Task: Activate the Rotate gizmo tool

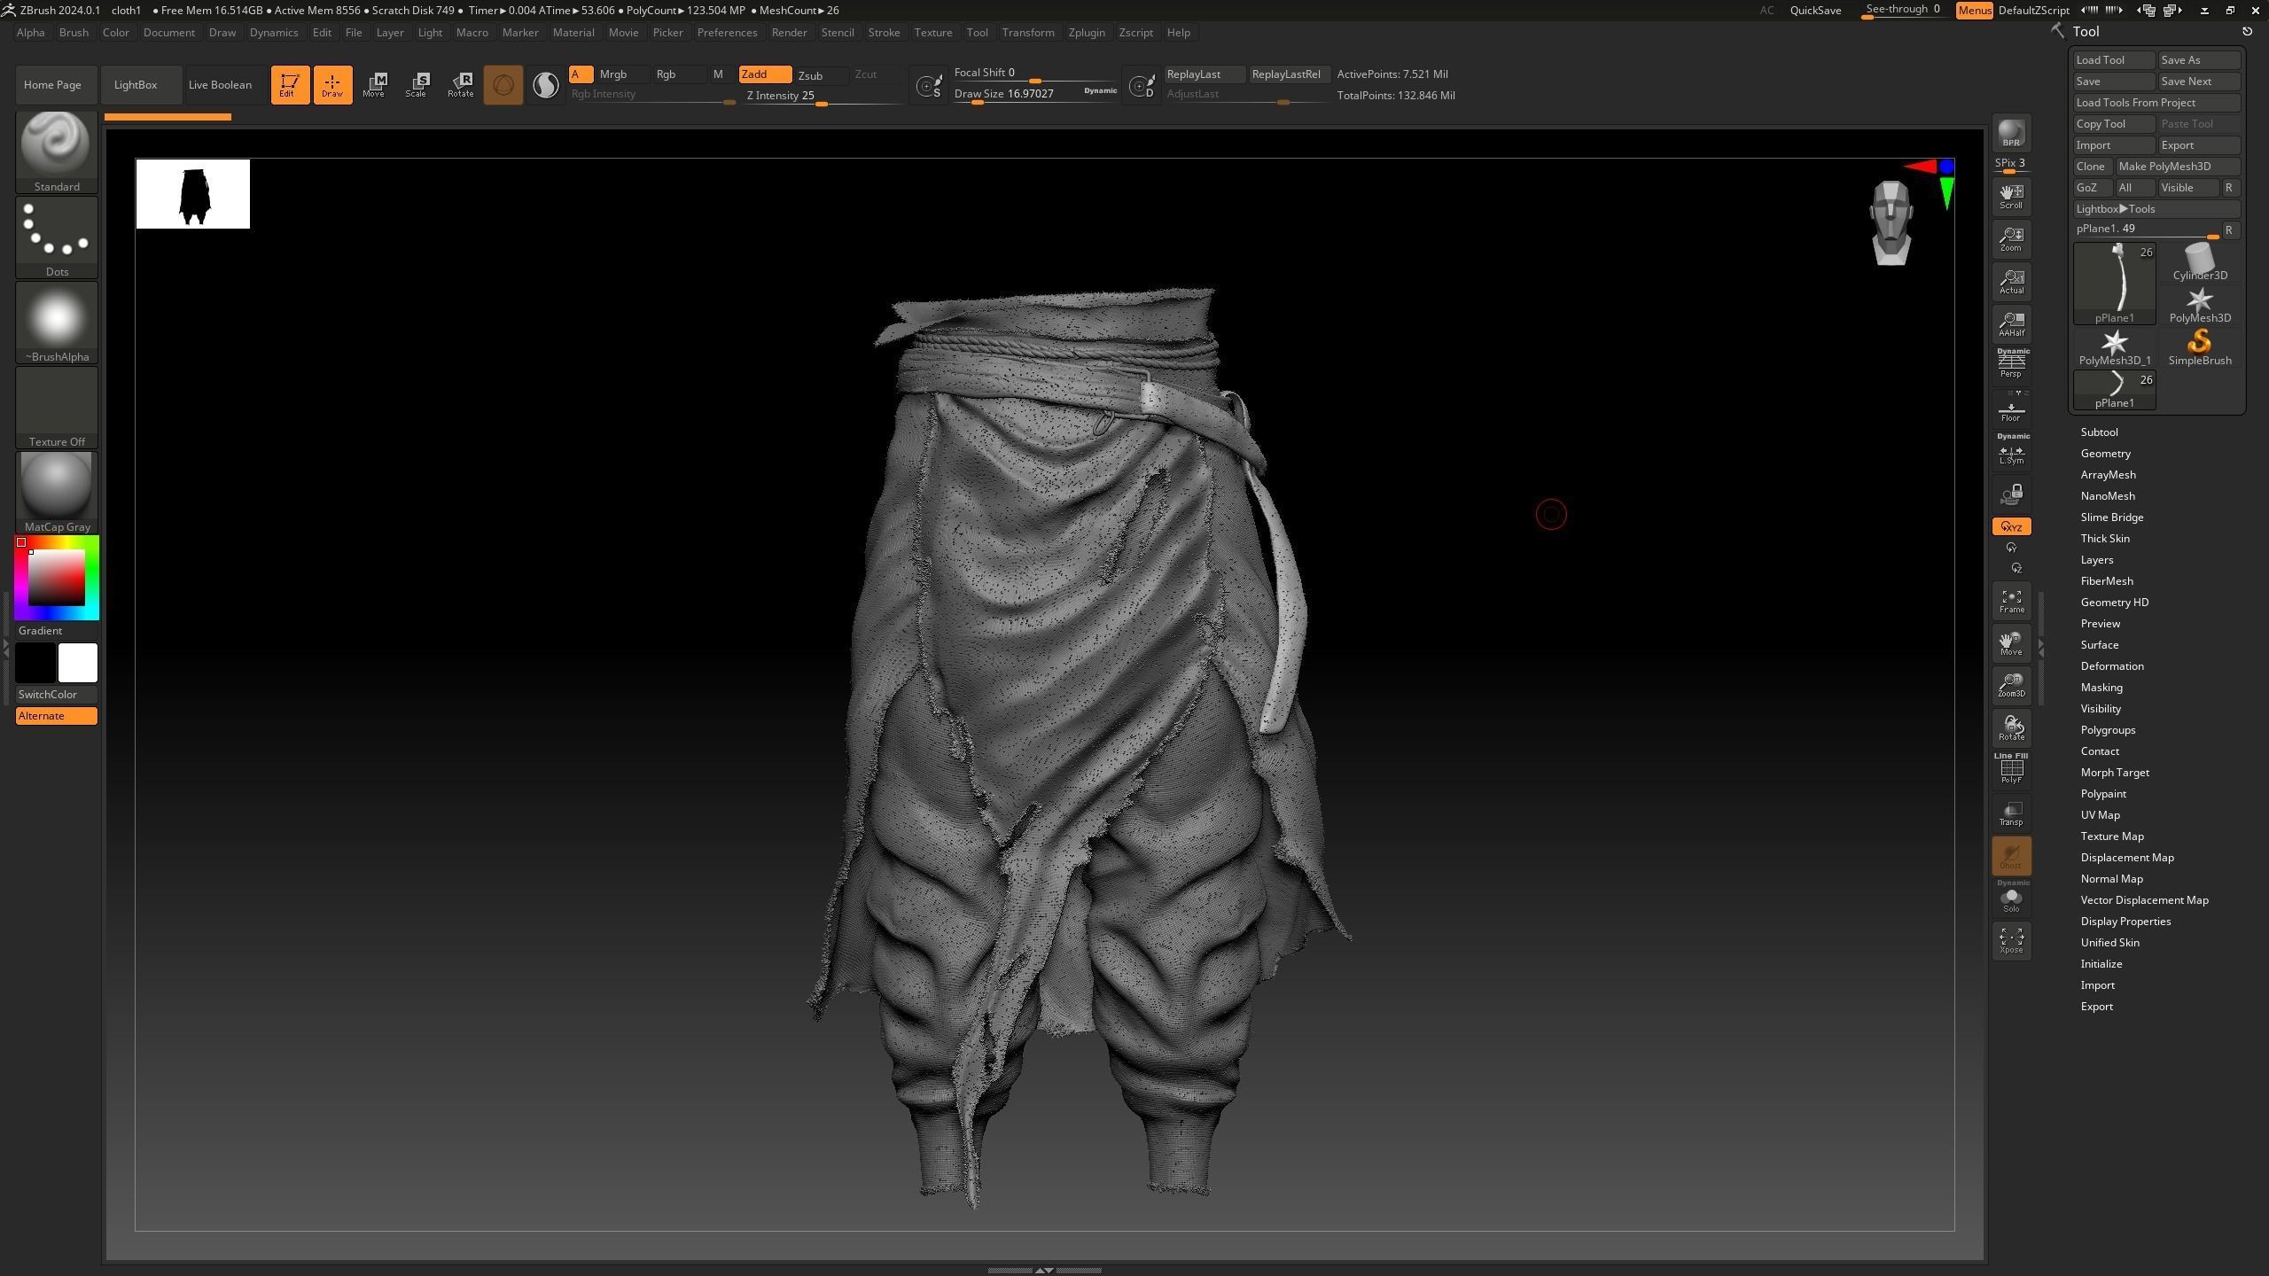Action: (x=460, y=85)
